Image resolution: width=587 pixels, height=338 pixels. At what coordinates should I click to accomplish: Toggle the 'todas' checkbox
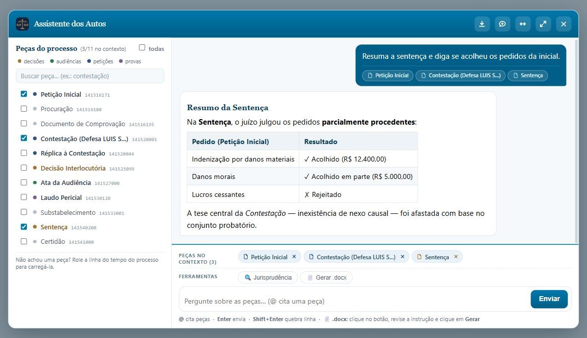tap(142, 47)
